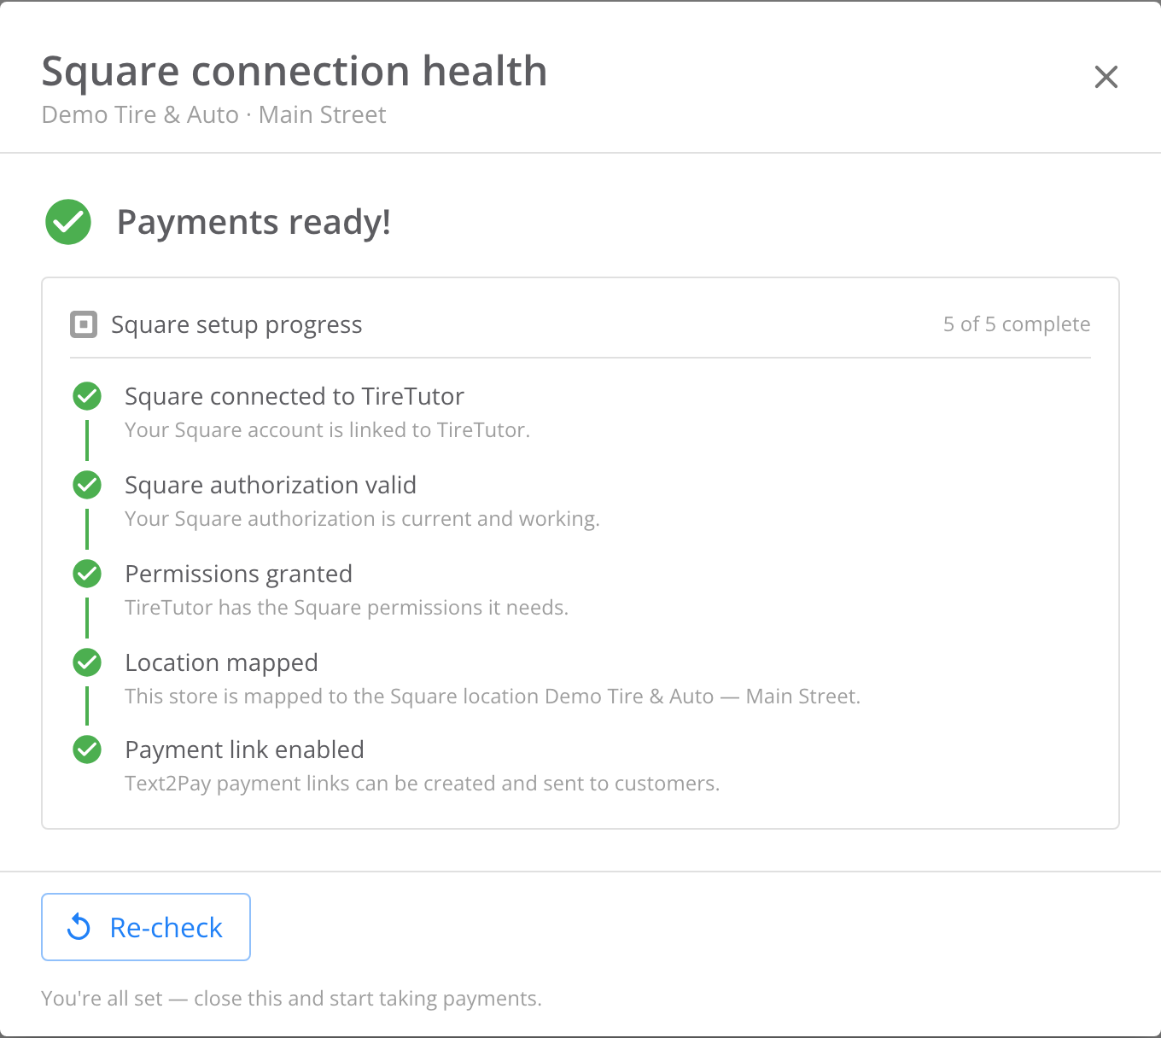Image resolution: width=1161 pixels, height=1038 pixels.
Task: Click the checkmark next to Square connected to TireTutor
Action: [87, 396]
